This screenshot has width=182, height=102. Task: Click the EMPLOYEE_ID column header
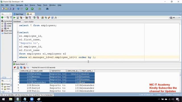click(x=25, y=71)
